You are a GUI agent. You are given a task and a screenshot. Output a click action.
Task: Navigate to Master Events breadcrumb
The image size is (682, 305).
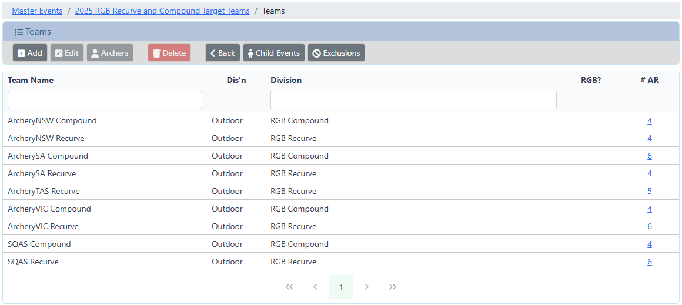37,11
